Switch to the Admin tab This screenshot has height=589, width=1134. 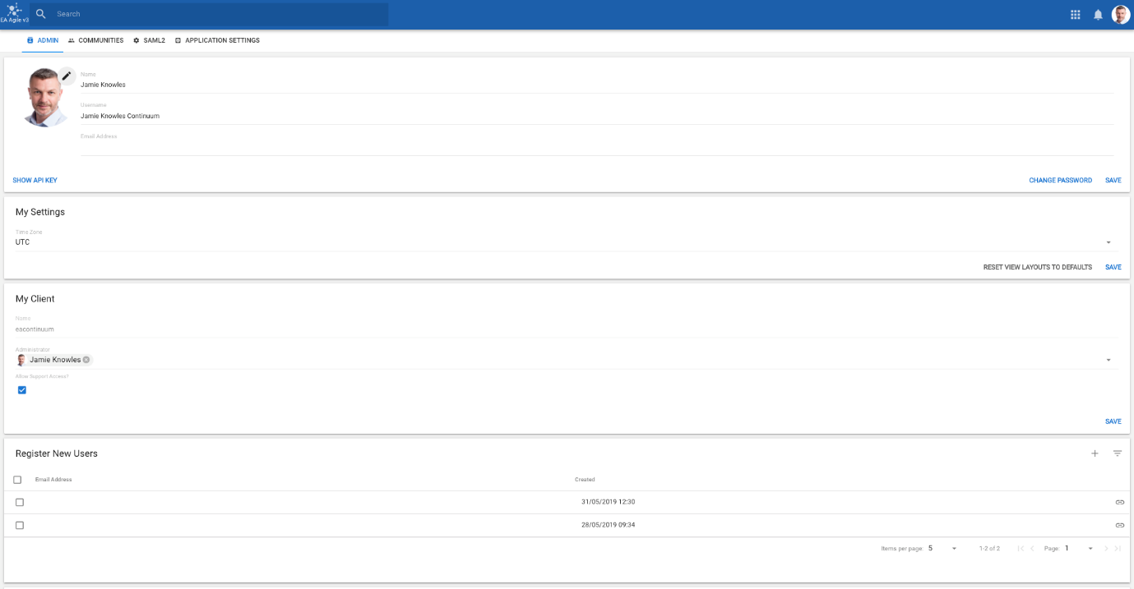(43, 40)
